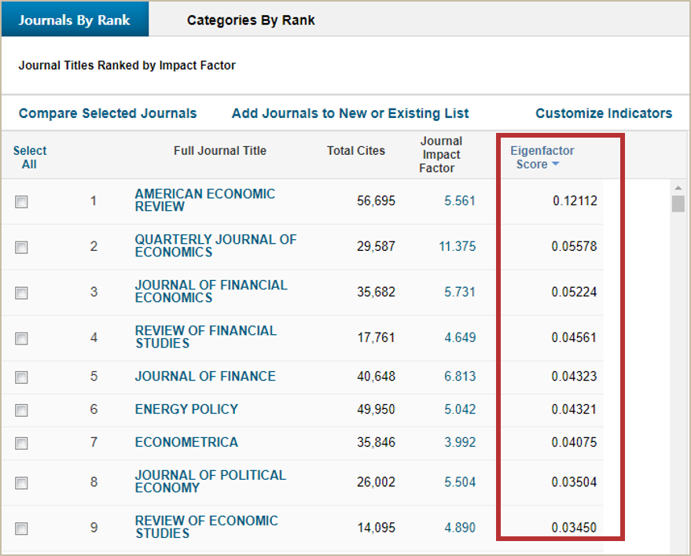Select the Energy Policy row checkbox
Image resolution: width=691 pixels, height=556 pixels.
tap(22, 410)
